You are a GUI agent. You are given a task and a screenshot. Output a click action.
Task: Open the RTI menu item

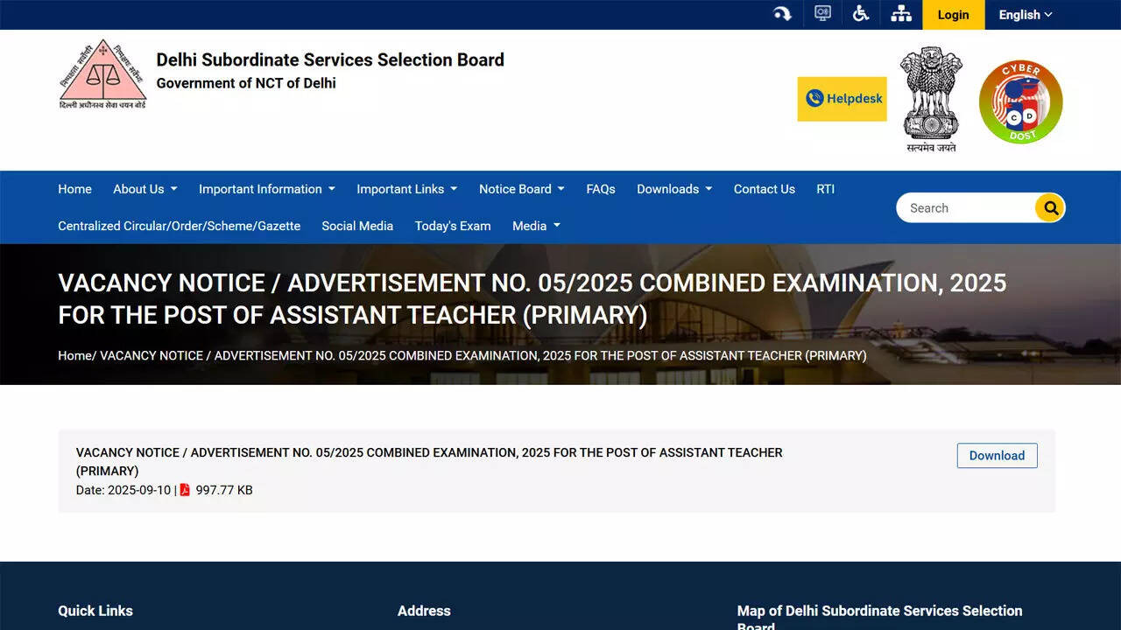pyautogui.click(x=825, y=189)
